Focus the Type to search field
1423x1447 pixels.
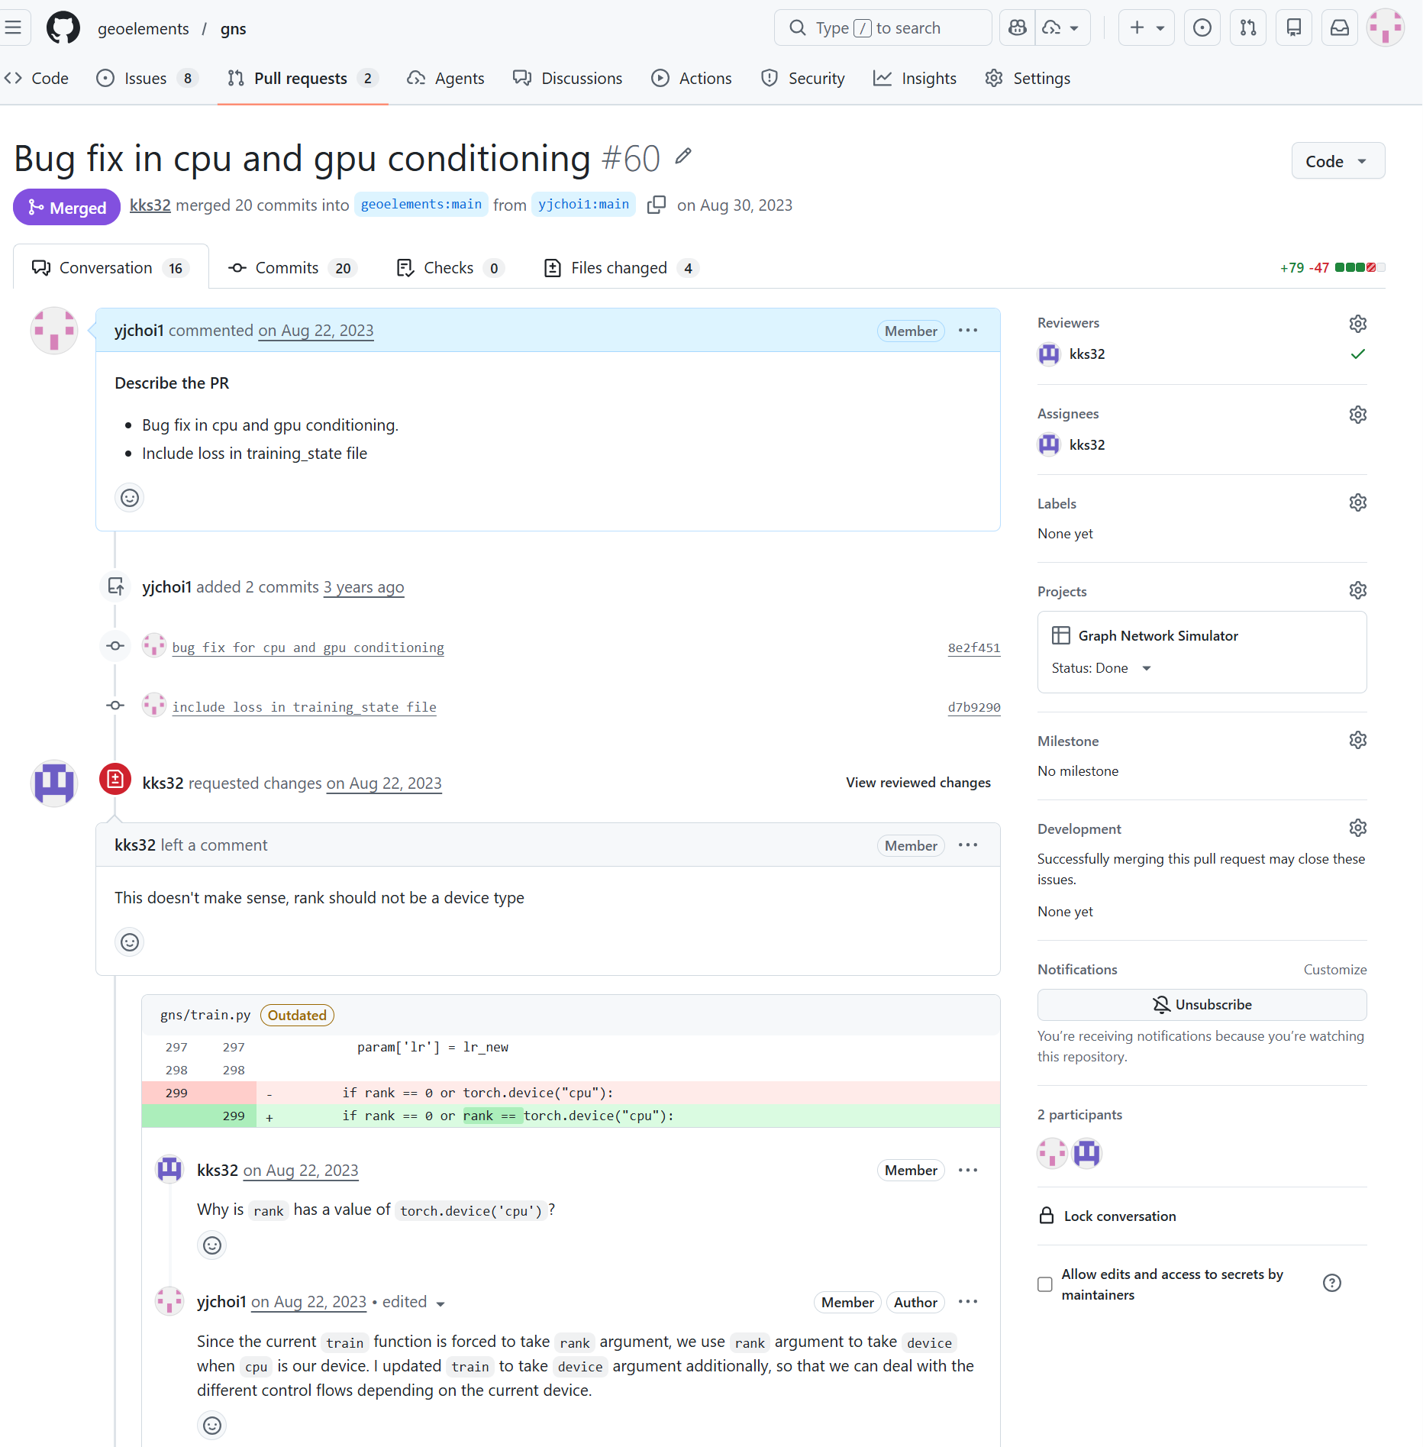pos(883,28)
